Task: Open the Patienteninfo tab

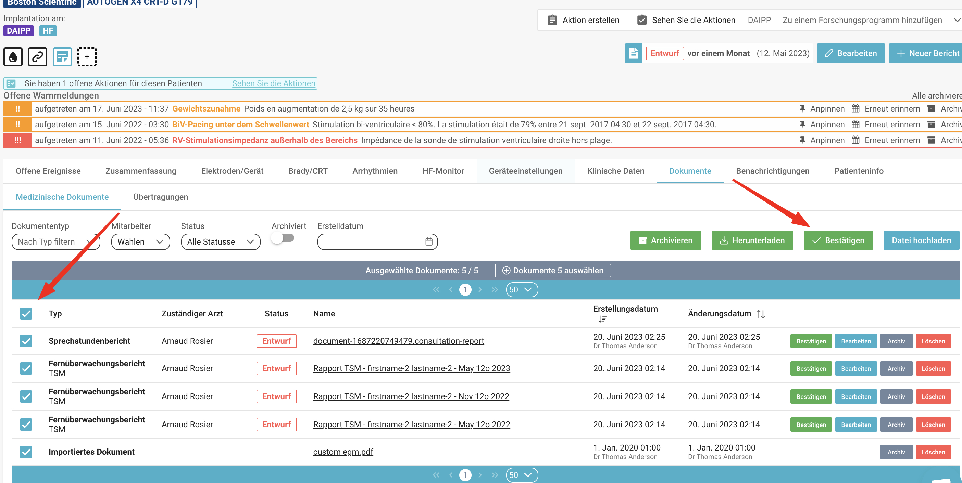Action: click(859, 171)
